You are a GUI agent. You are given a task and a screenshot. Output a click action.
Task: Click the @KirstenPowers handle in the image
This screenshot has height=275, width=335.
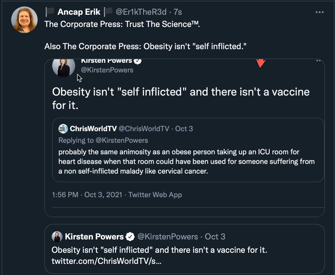107,70
